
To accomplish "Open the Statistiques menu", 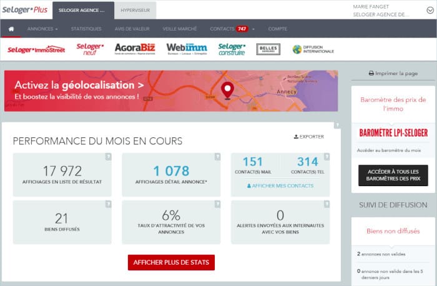I will 86,29.
